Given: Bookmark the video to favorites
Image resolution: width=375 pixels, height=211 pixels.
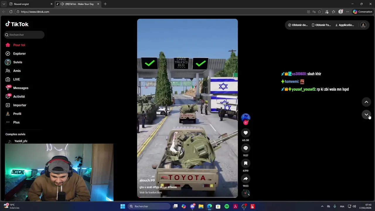Looking at the screenshot, I should (246, 163).
